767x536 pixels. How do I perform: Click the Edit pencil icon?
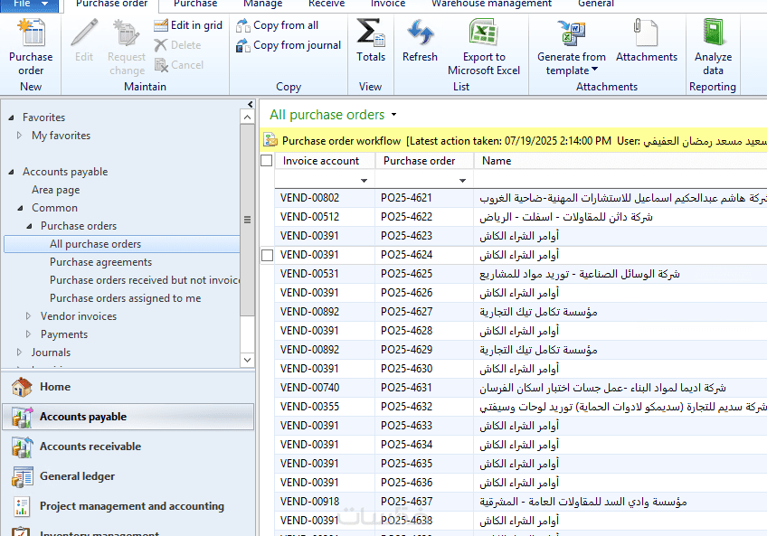[84, 33]
